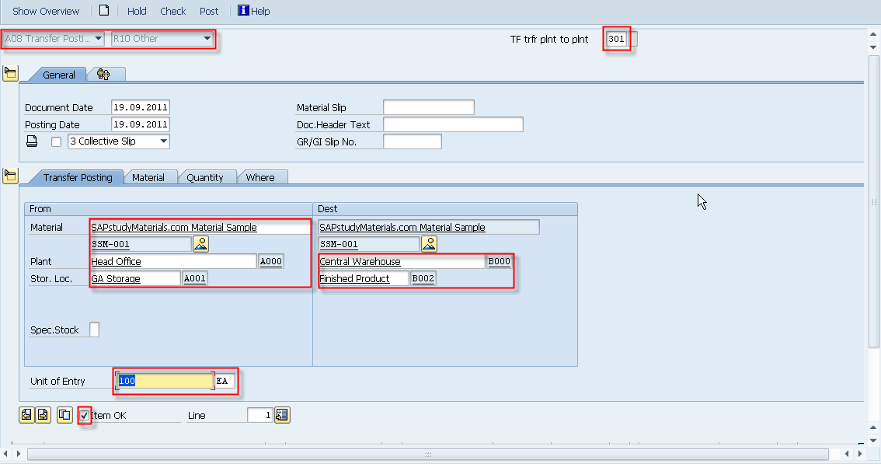The height and width of the screenshot is (464, 881).
Task: Collapse the header area with the yellow folder icon
Action: click(11, 72)
